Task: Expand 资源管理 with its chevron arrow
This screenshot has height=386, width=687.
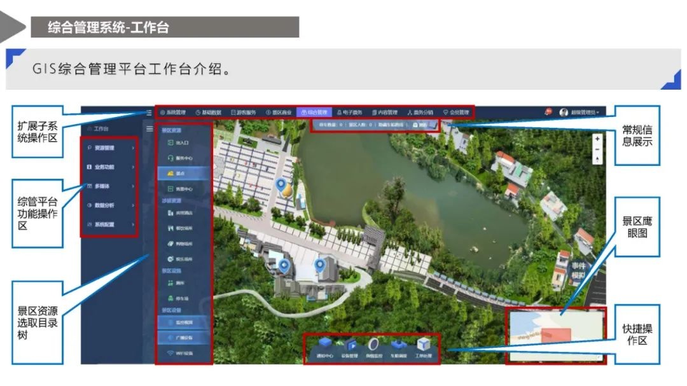Action: pos(133,148)
